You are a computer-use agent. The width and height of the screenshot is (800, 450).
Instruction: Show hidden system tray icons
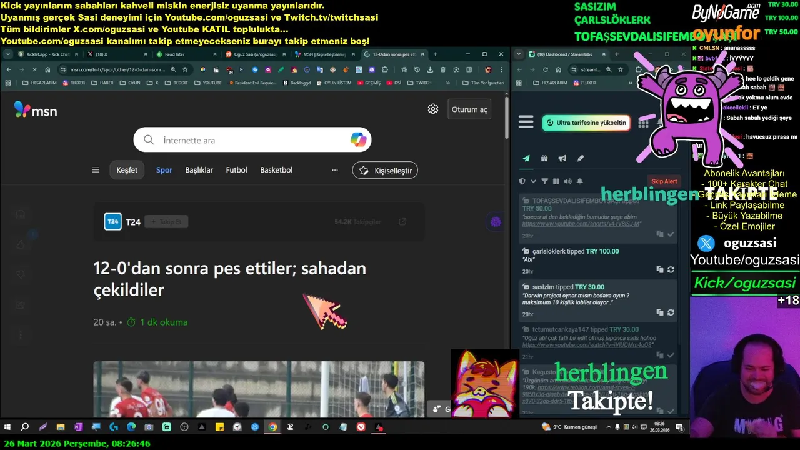click(x=609, y=427)
